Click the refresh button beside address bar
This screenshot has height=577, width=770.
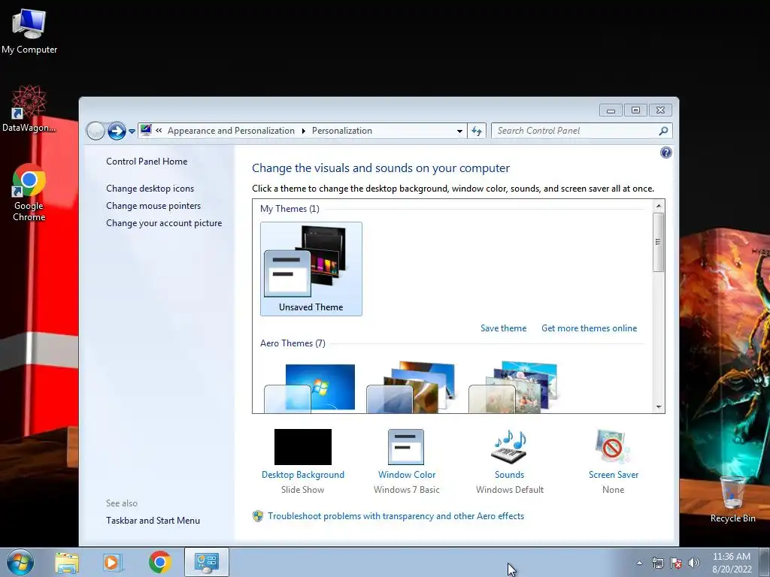476,131
